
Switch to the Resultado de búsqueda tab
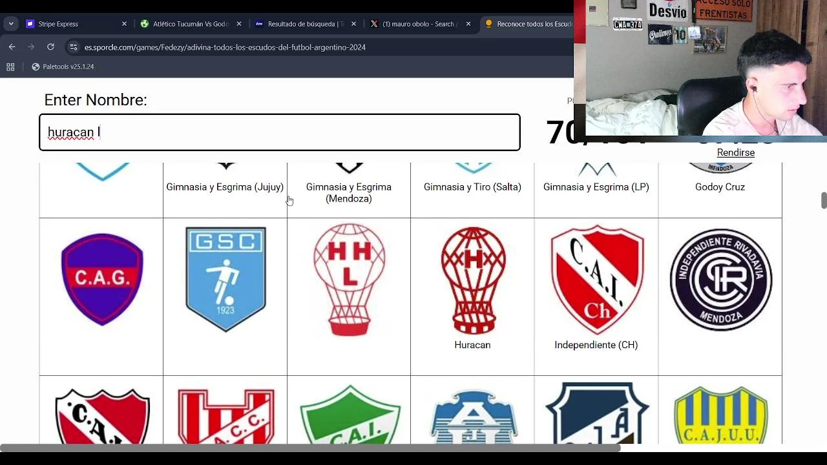coord(305,24)
